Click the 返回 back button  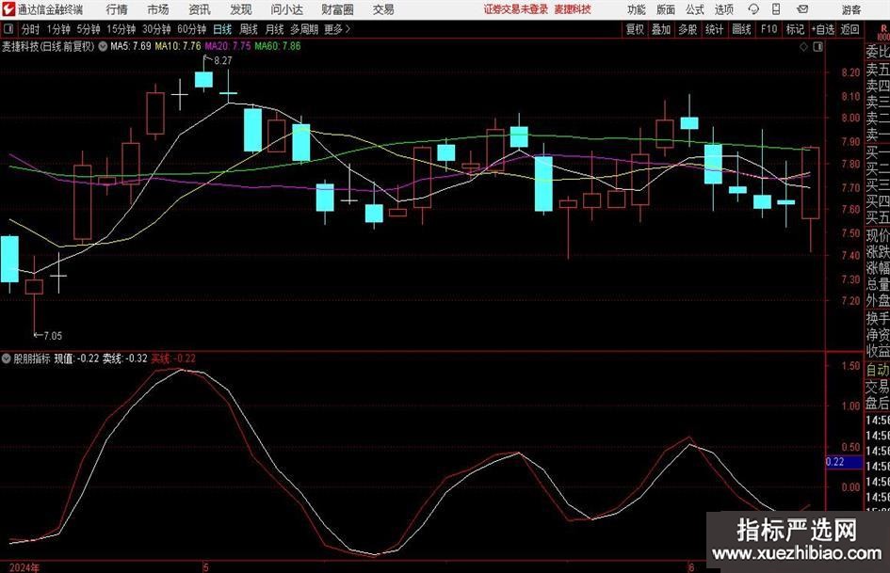click(850, 29)
